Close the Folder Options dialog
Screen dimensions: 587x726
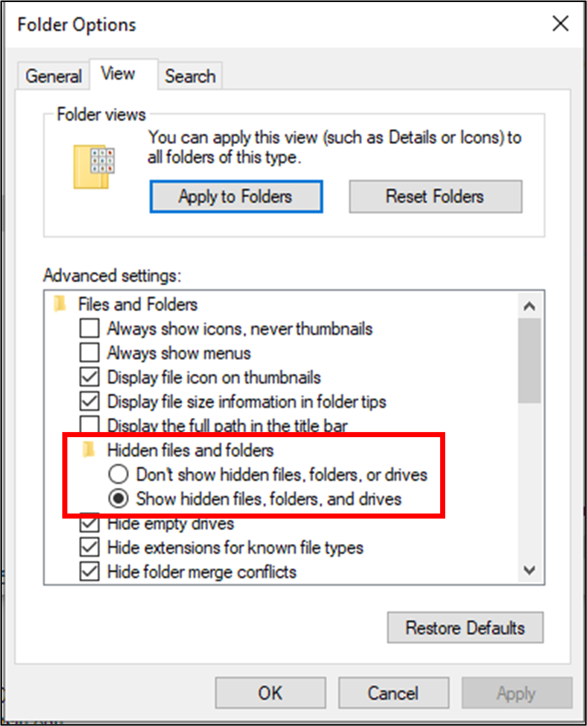coord(560,23)
